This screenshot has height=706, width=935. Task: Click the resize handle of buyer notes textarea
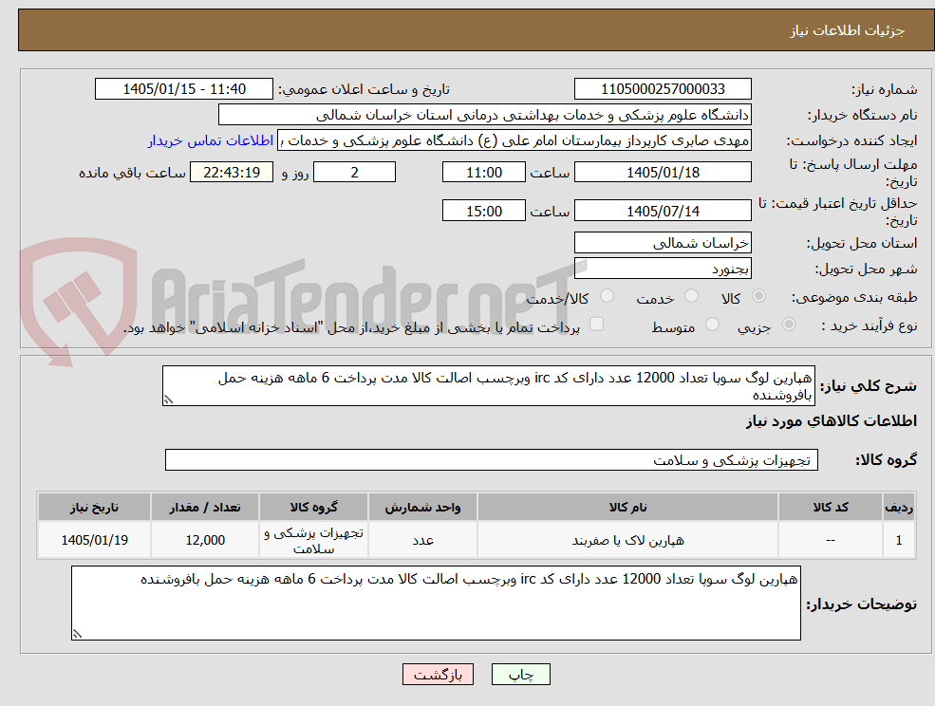tap(77, 635)
